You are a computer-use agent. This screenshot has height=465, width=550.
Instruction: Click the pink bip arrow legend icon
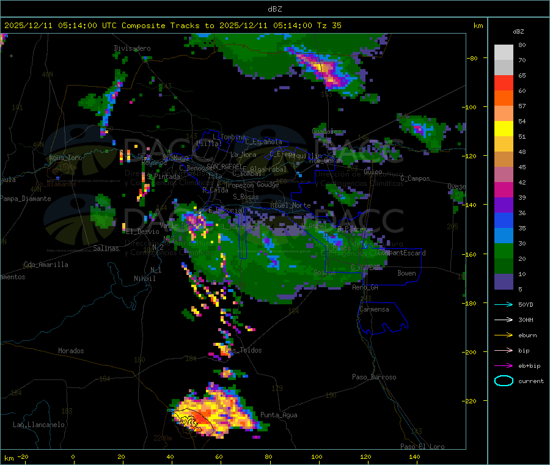click(504, 350)
